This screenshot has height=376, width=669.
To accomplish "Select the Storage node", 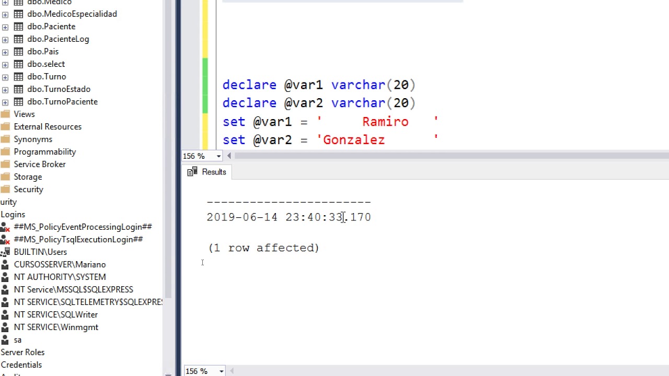I will 28,177.
